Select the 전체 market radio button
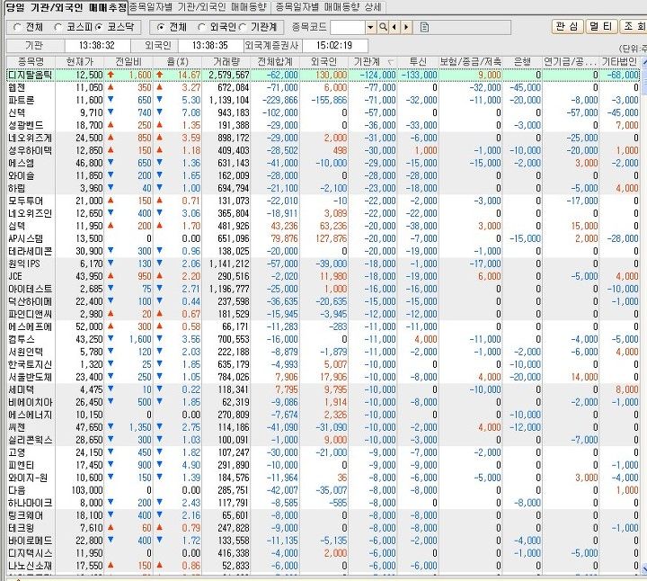Screen dimensions: 647x581 [17, 27]
